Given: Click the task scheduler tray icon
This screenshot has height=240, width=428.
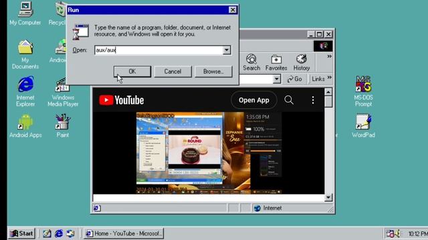Looking at the screenshot, I should coord(390,233).
